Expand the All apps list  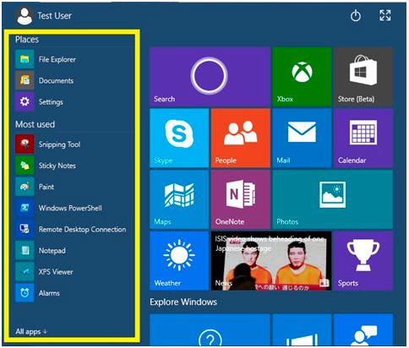pyautogui.click(x=31, y=332)
